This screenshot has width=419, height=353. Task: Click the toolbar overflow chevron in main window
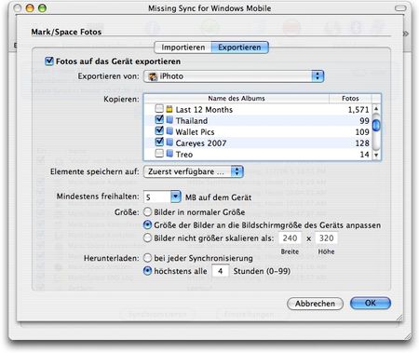tap(406, 34)
